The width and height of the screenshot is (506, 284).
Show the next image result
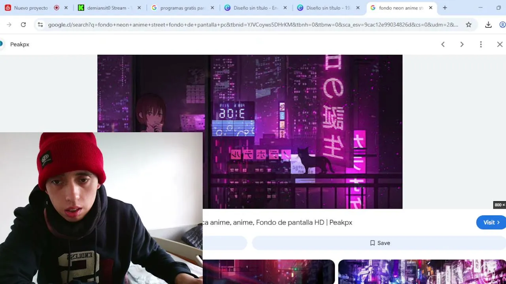point(462,45)
